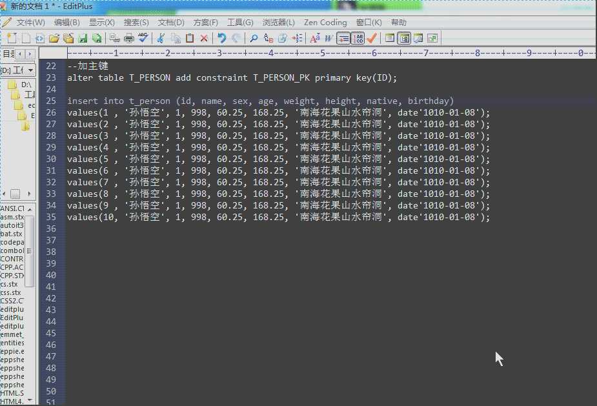Click file list scrollbar down arrow

(30, 400)
